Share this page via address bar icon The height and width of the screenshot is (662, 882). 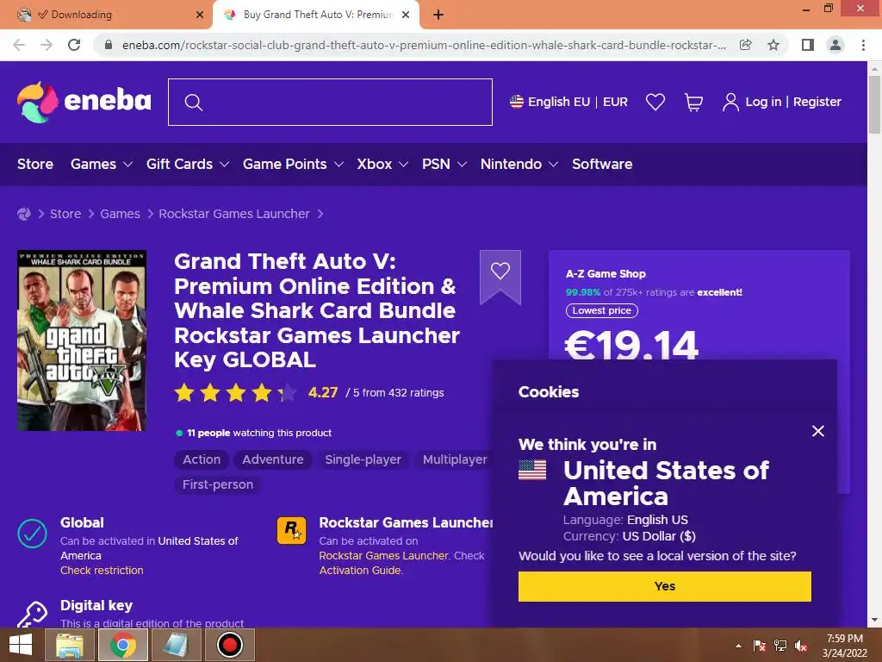(745, 45)
